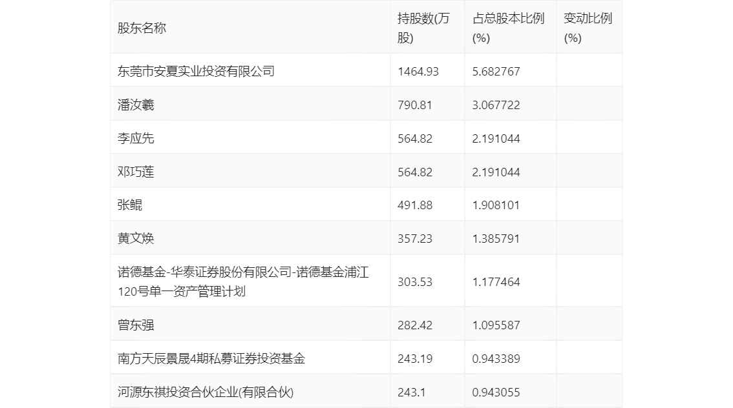Click the value 1464.93
The width and height of the screenshot is (733, 408).
(418, 72)
